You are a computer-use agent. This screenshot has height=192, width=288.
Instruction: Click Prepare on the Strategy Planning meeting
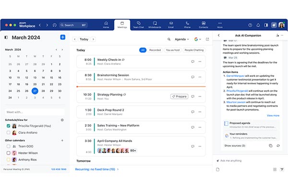click(x=180, y=96)
